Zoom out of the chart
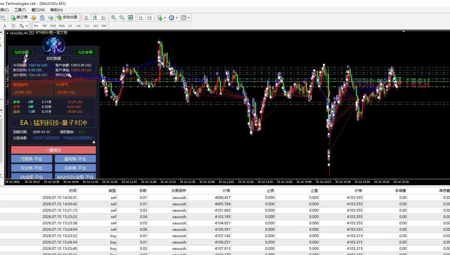The height and width of the screenshot is (255, 450). click(x=122, y=17)
